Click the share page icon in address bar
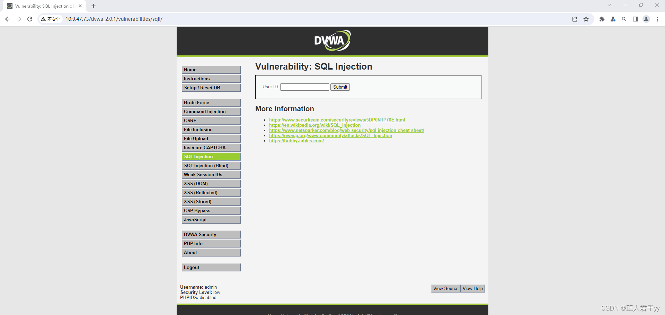 (575, 19)
